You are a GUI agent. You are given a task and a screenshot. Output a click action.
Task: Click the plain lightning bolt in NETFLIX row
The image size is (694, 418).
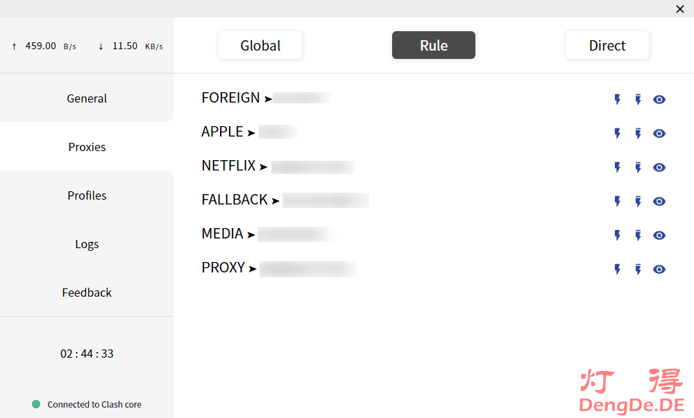point(617,167)
